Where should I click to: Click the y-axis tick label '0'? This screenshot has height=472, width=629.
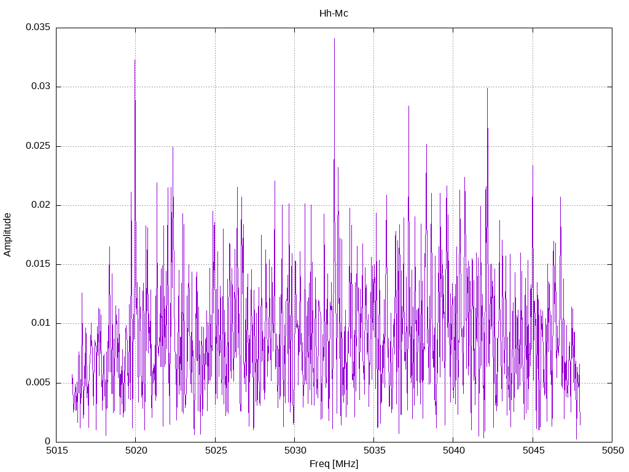pos(48,441)
